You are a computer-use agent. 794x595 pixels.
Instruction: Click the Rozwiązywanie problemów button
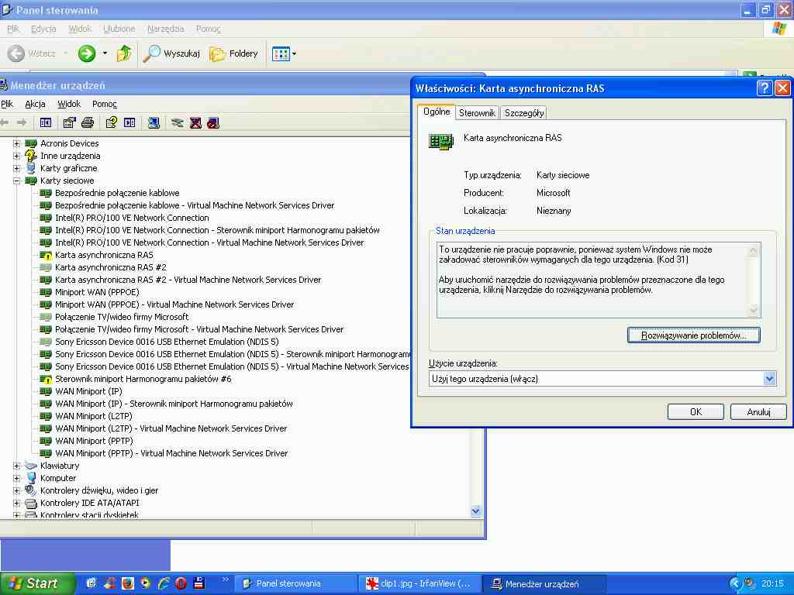[x=694, y=335]
